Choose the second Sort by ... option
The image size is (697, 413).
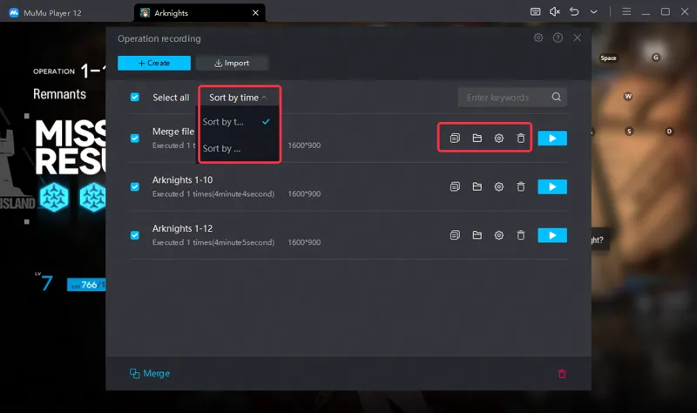(239, 148)
